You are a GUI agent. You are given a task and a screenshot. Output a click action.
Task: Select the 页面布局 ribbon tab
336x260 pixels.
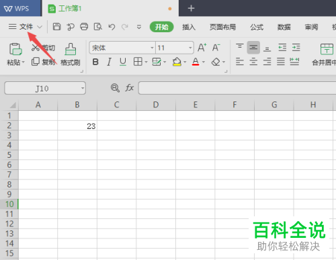point(223,27)
